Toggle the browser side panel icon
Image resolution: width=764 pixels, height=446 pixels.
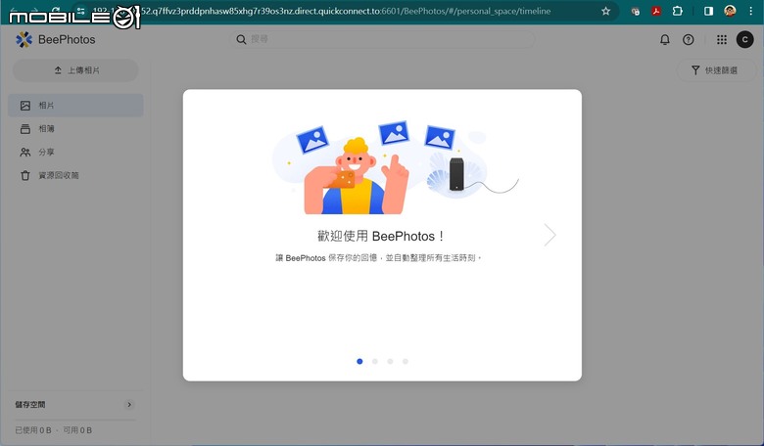[x=708, y=11]
